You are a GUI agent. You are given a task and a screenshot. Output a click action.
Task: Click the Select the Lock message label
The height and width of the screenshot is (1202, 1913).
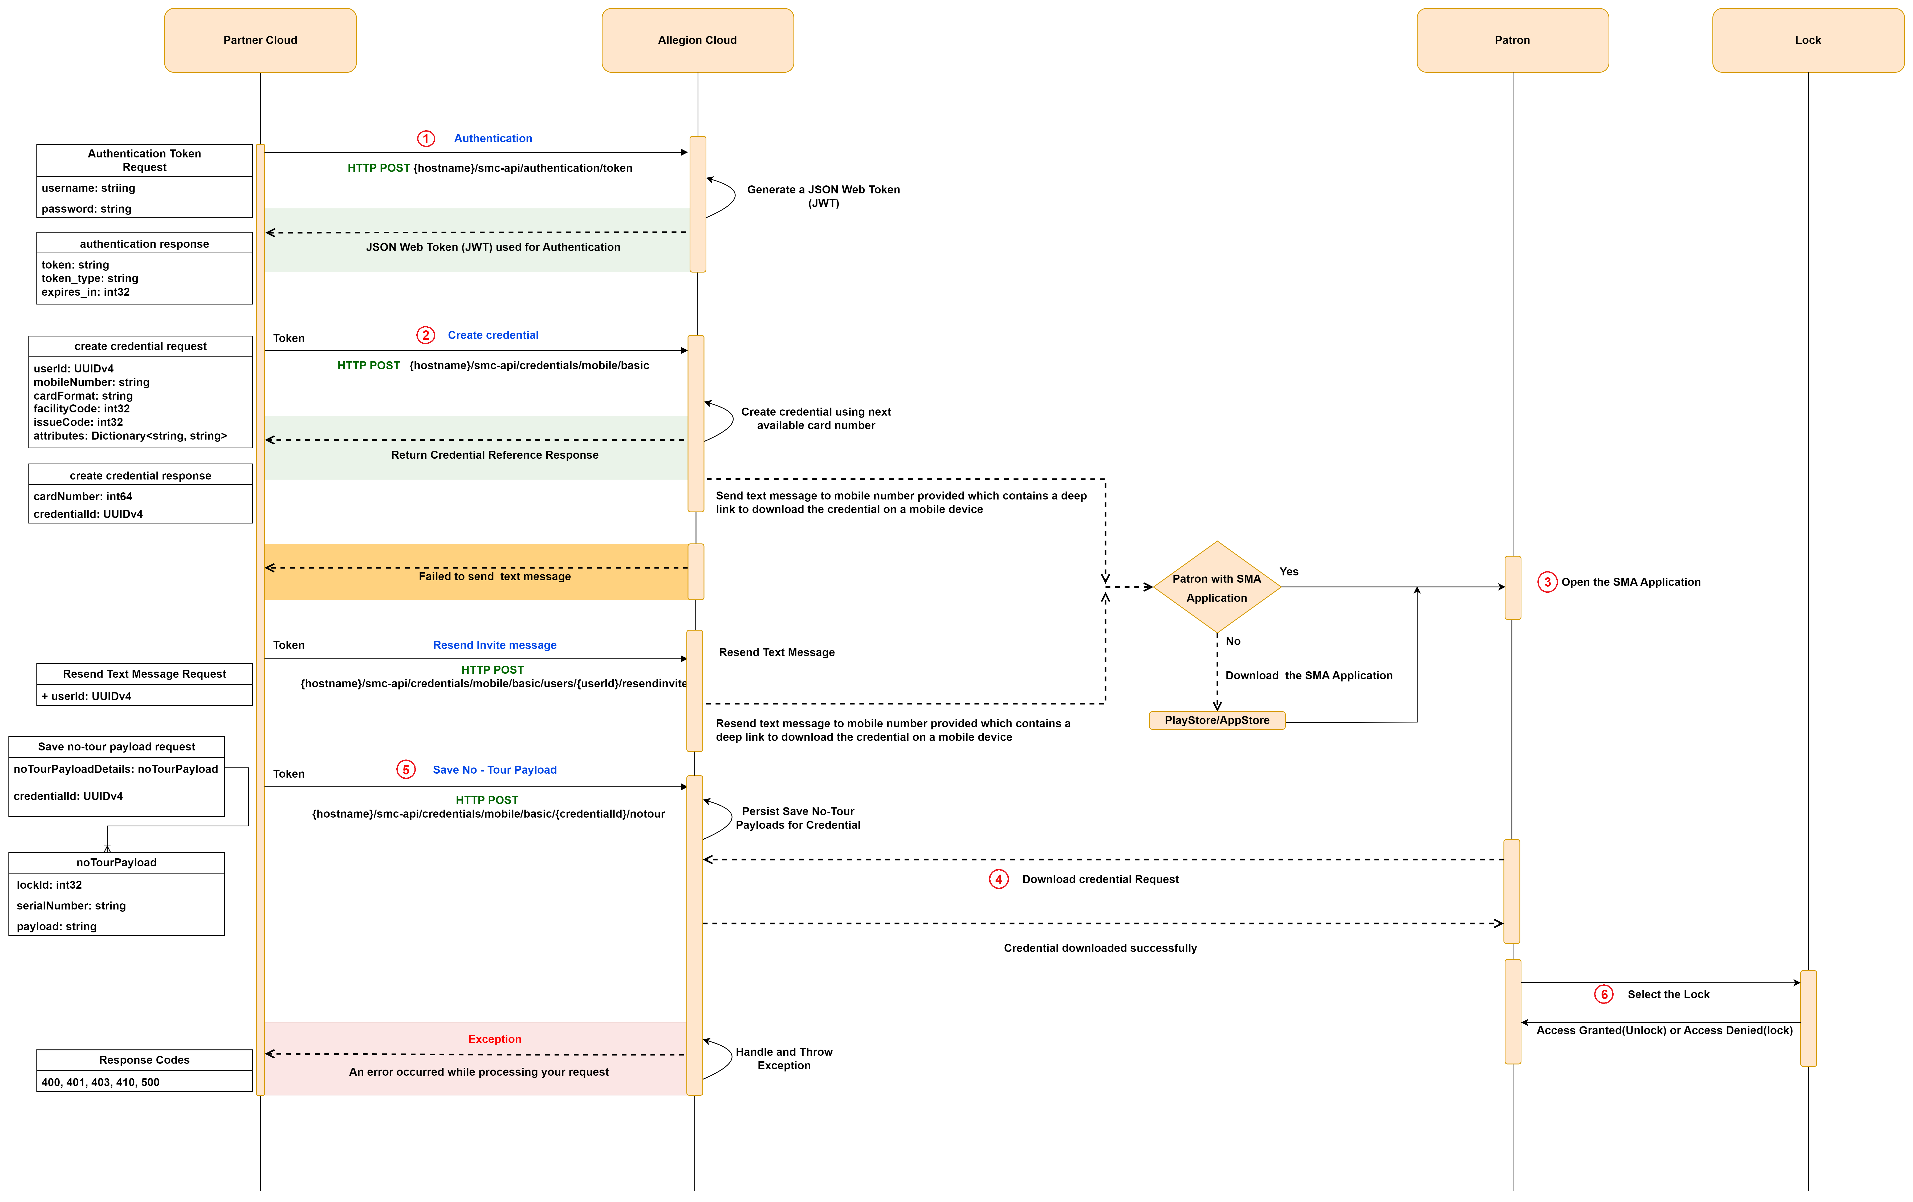pyautogui.click(x=1668, y=995)
